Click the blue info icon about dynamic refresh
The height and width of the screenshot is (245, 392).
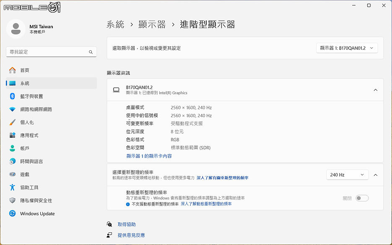[x=128, y=204]
